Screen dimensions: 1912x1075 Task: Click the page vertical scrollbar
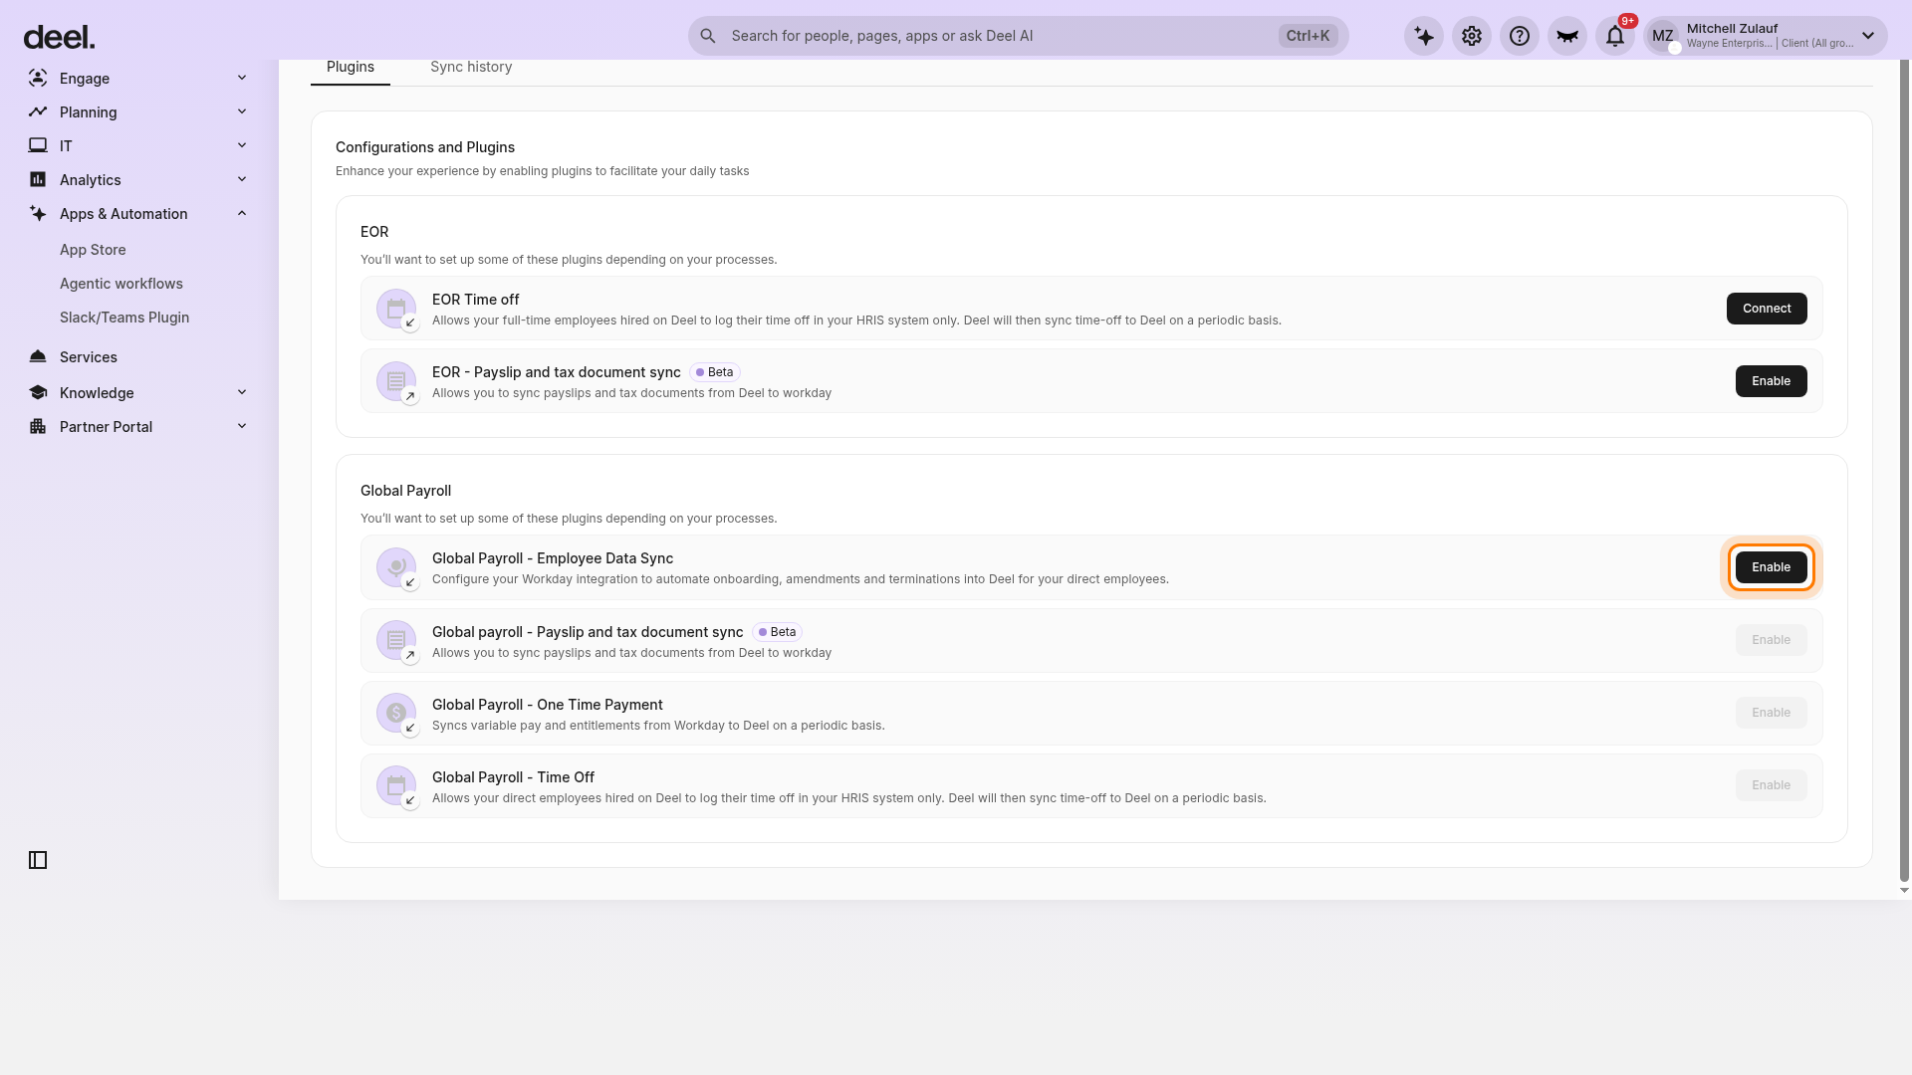[x=1904, y=470]
